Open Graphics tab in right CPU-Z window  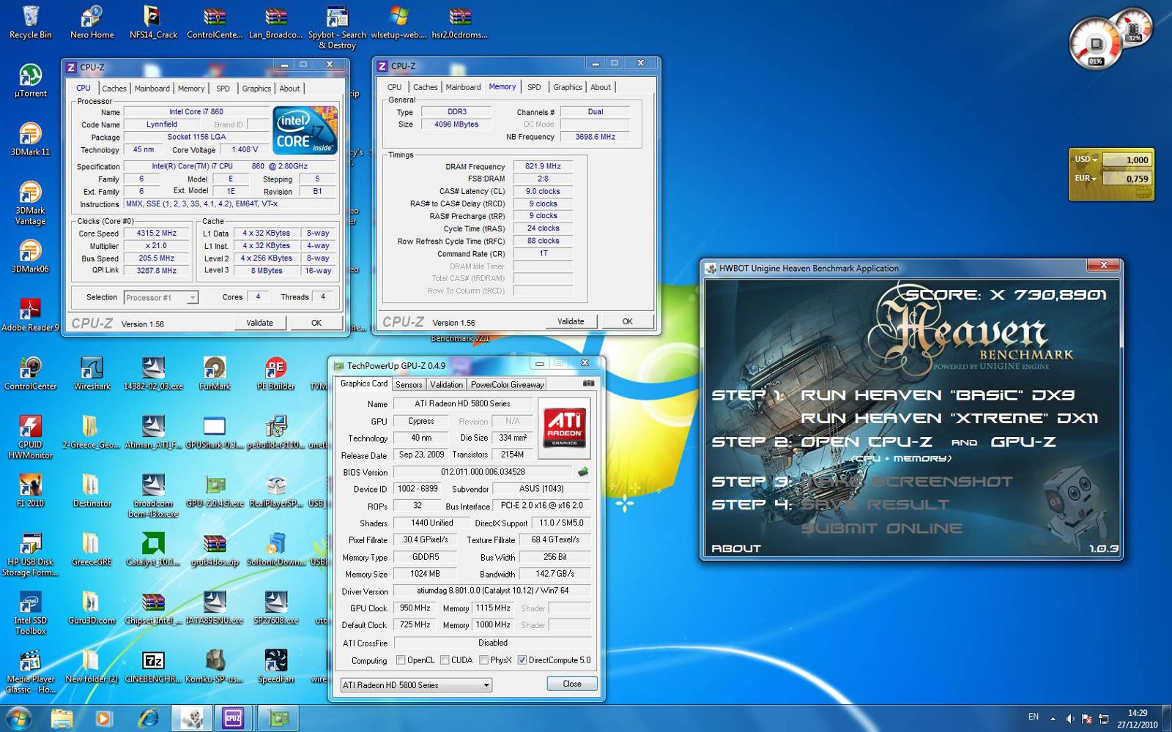tap(567, 87)
